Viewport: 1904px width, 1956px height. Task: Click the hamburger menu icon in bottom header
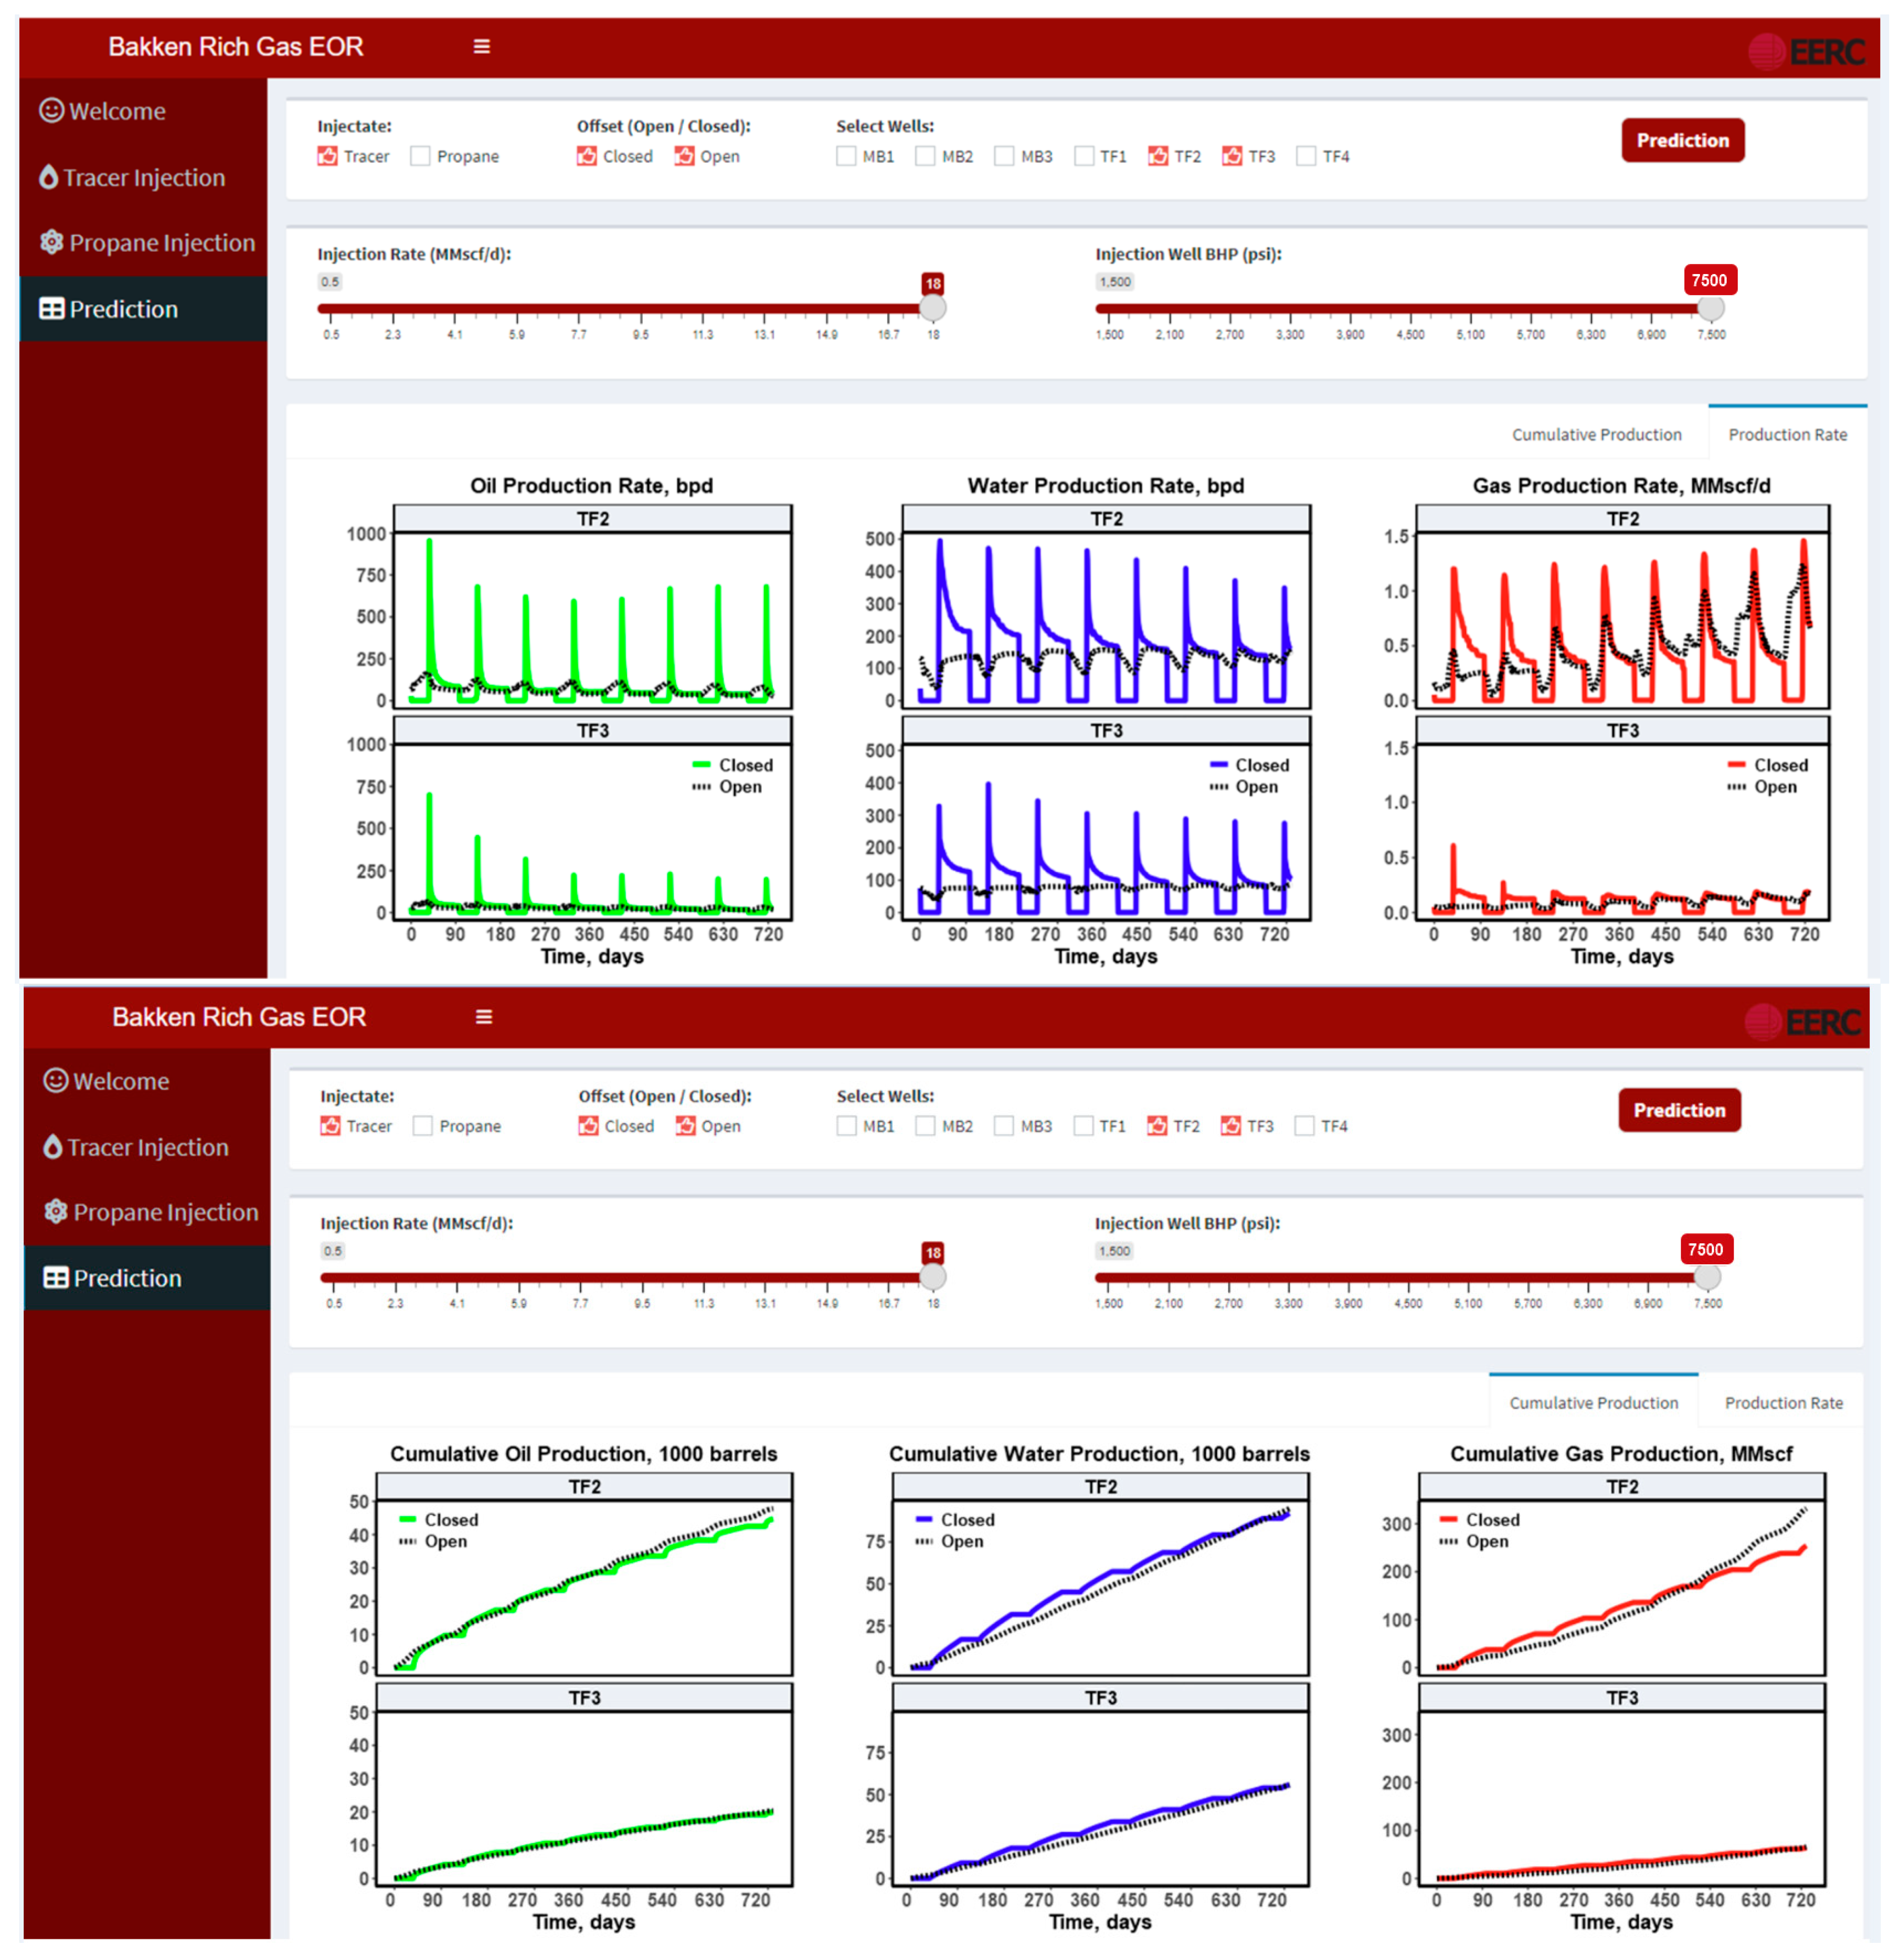484,1017
